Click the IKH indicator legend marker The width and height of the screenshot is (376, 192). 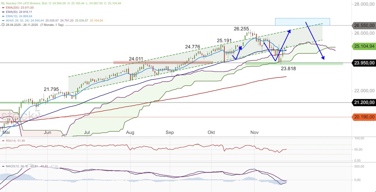pyautogui.click(x=3, y=20)
